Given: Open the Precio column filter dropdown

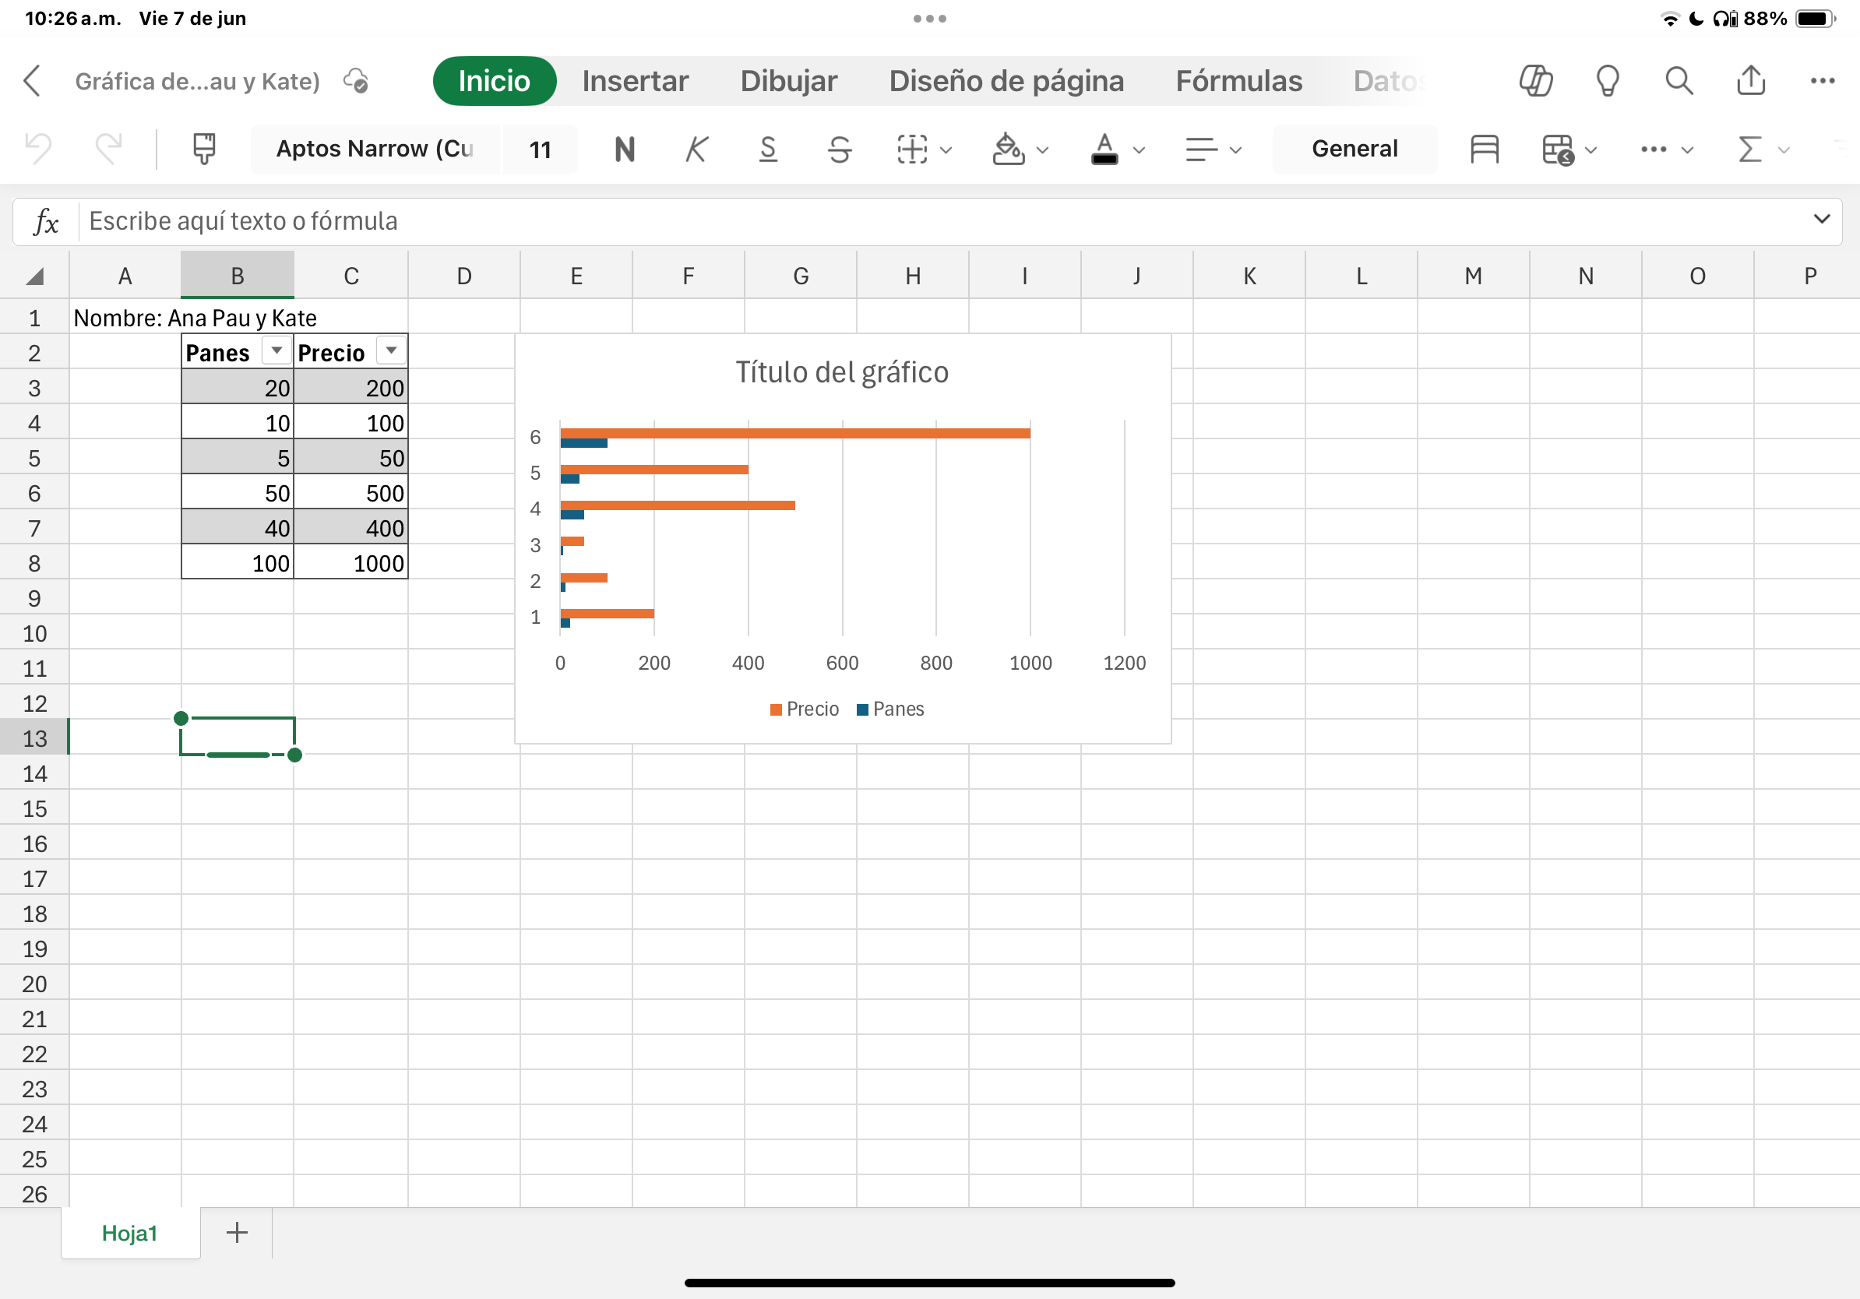Looking at the screenshot, I should 391,350.
